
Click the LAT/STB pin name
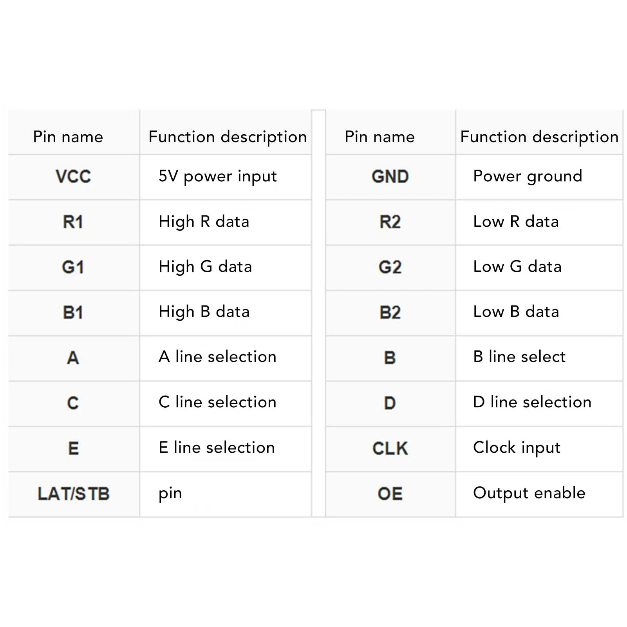click(x=73, y=494)
